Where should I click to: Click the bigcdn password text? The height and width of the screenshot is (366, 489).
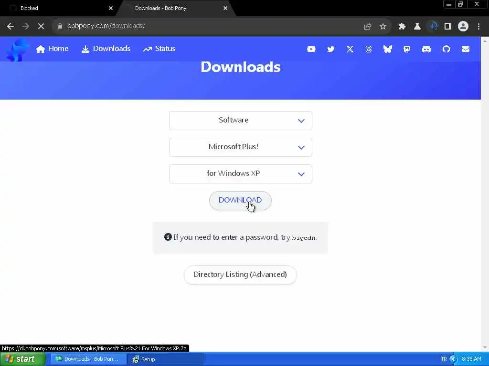pyautogui.click(x=303, y=238)
